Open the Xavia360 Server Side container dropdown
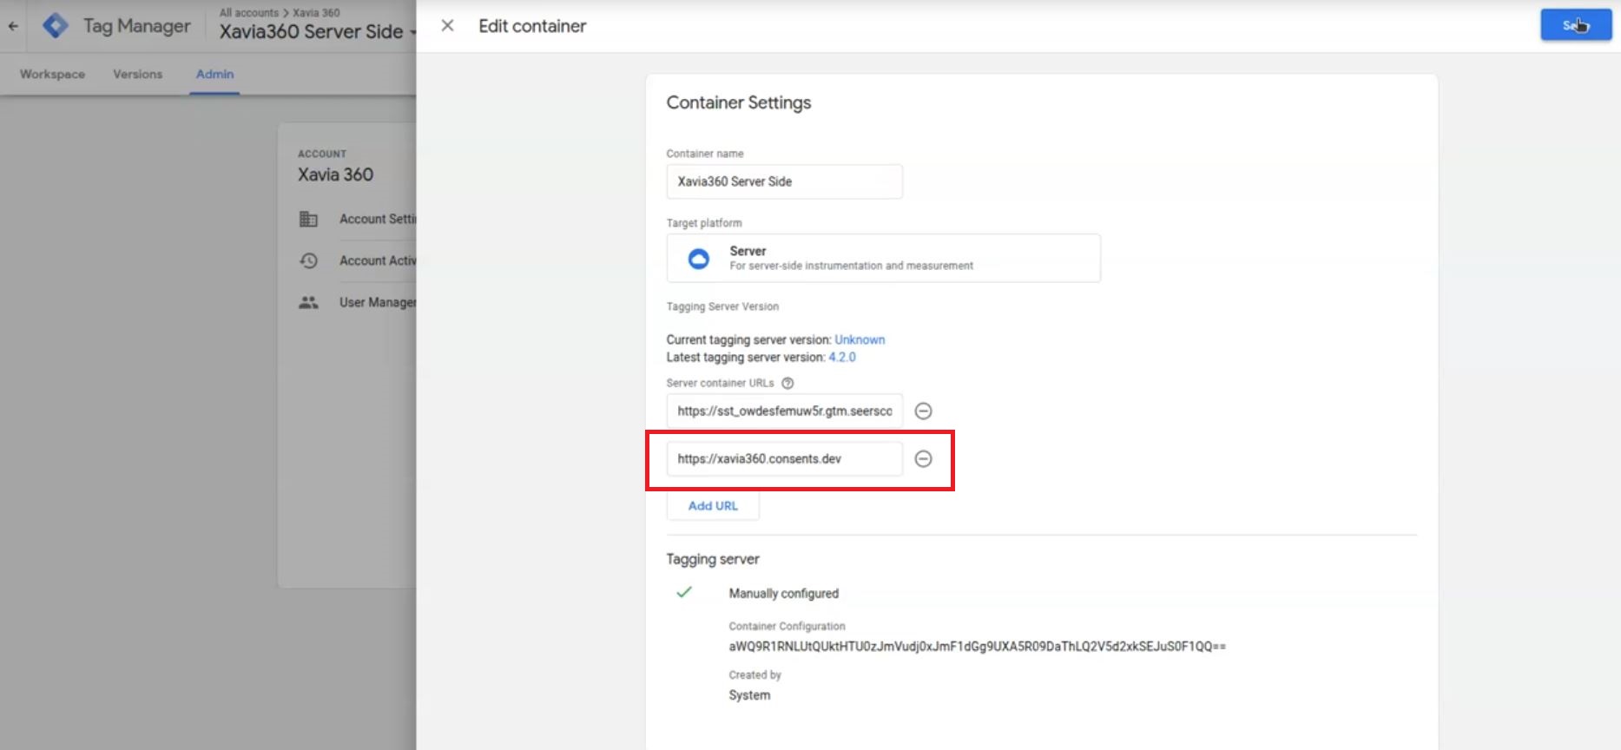Viewport: 1621px width, 750px height. (318, 32)
